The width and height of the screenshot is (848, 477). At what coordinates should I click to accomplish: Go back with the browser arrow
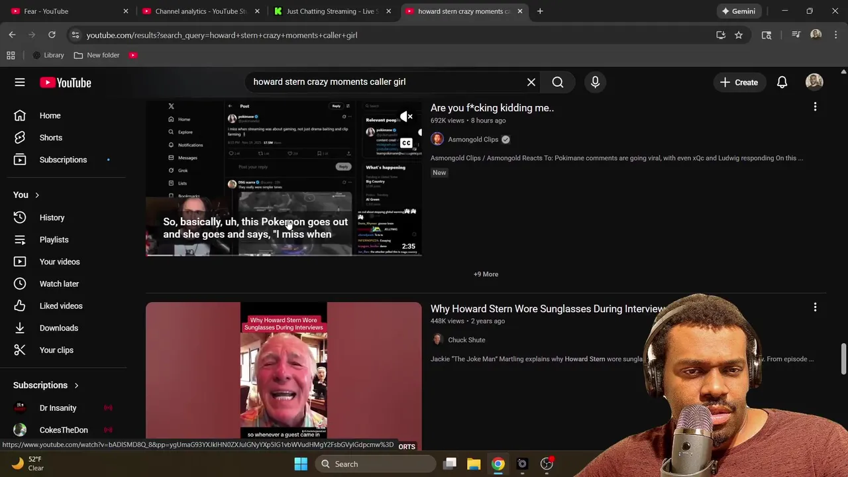(13, 34)
